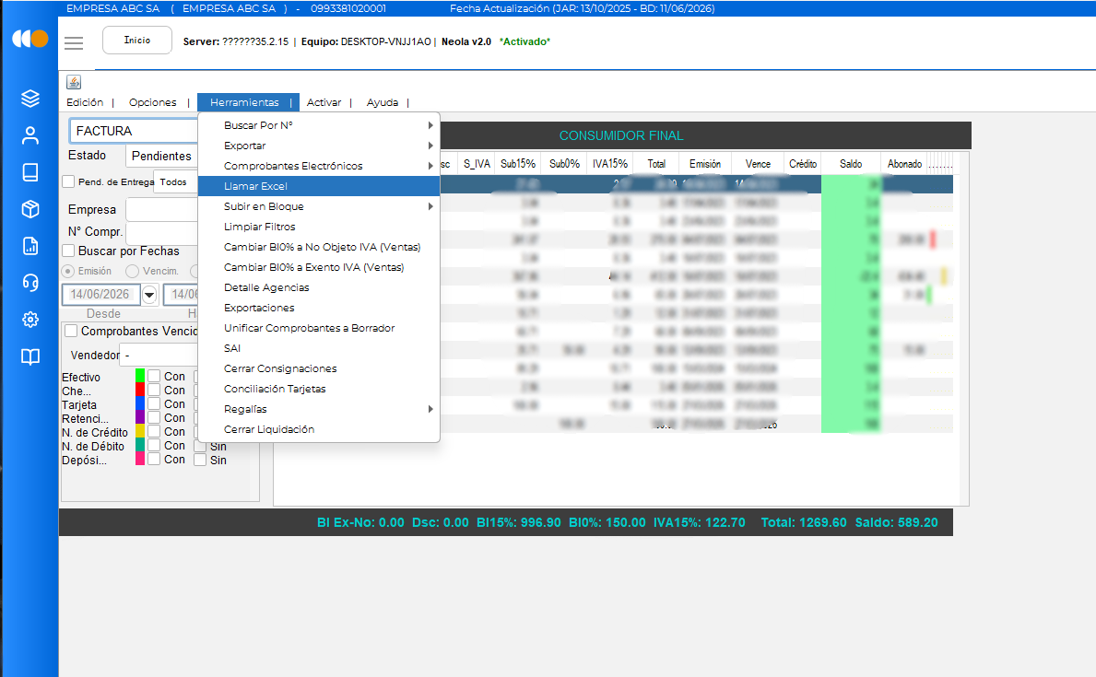This screenshot has width=1096, height=677.
Task: Select Llamar Excel menu entry
Action: pos(319,186)
